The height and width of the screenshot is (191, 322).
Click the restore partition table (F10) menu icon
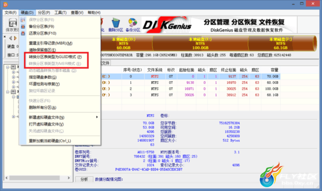pyautogui.click(x=23, y=33)
